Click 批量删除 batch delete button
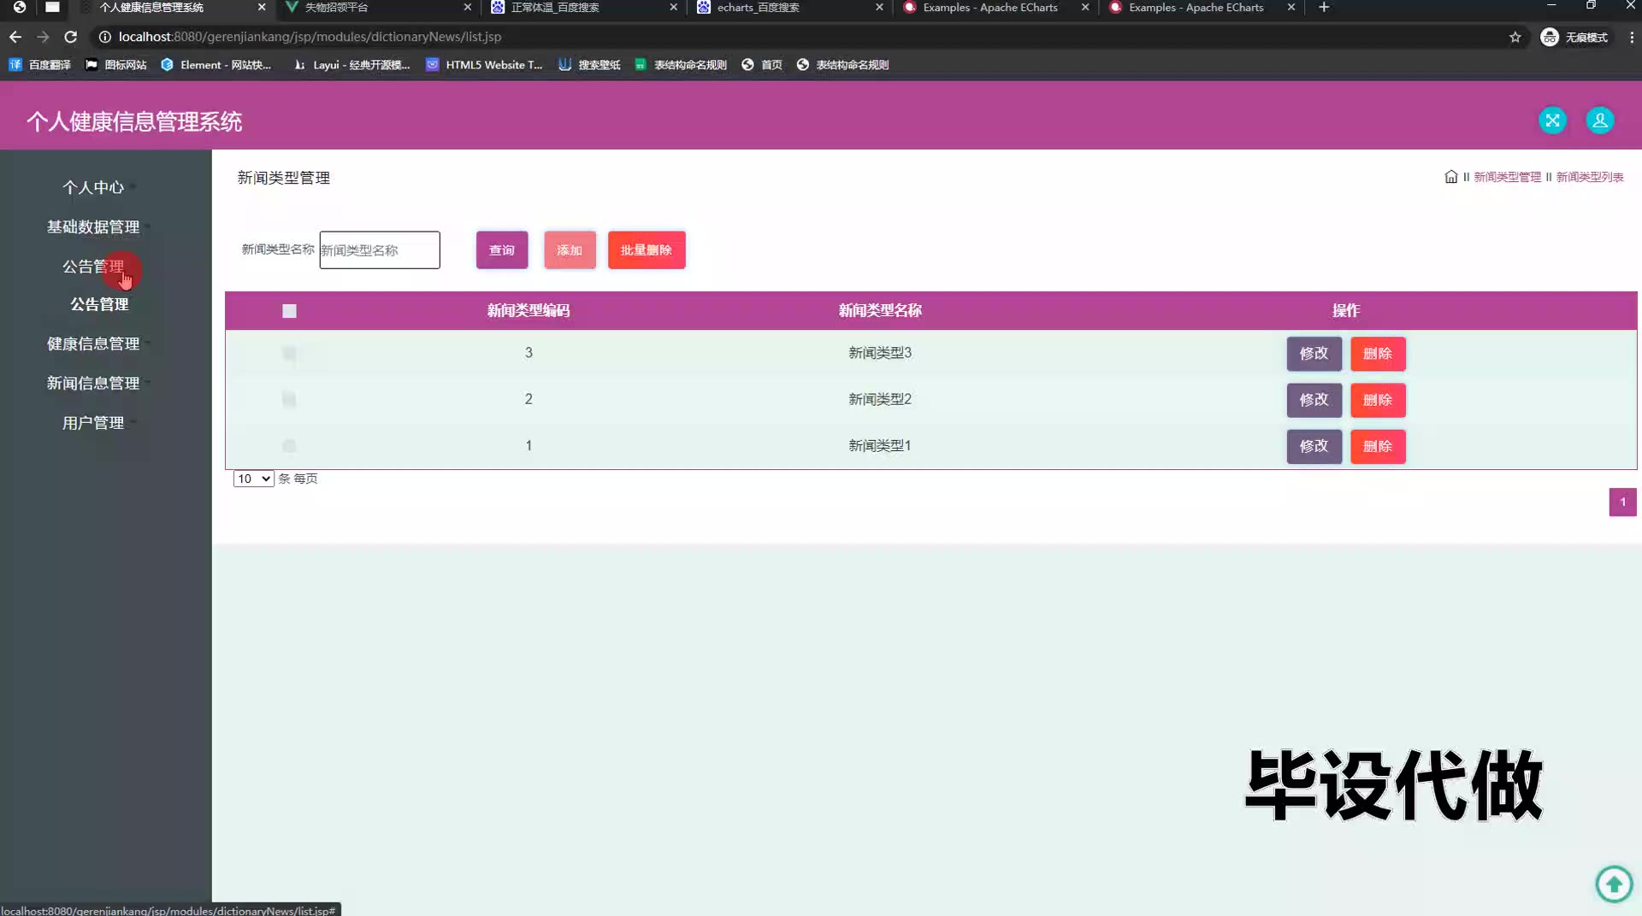1642x916 pixels. coord(647,250)
